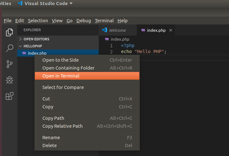
Task: Choose Copy from context menu
Action: [x=87, y=107]
